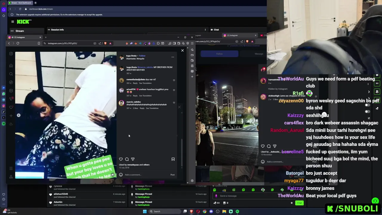The width and height of the screenshot is (382, 215).
Task: Focus the Add a comment field
Action: point(146,175)
